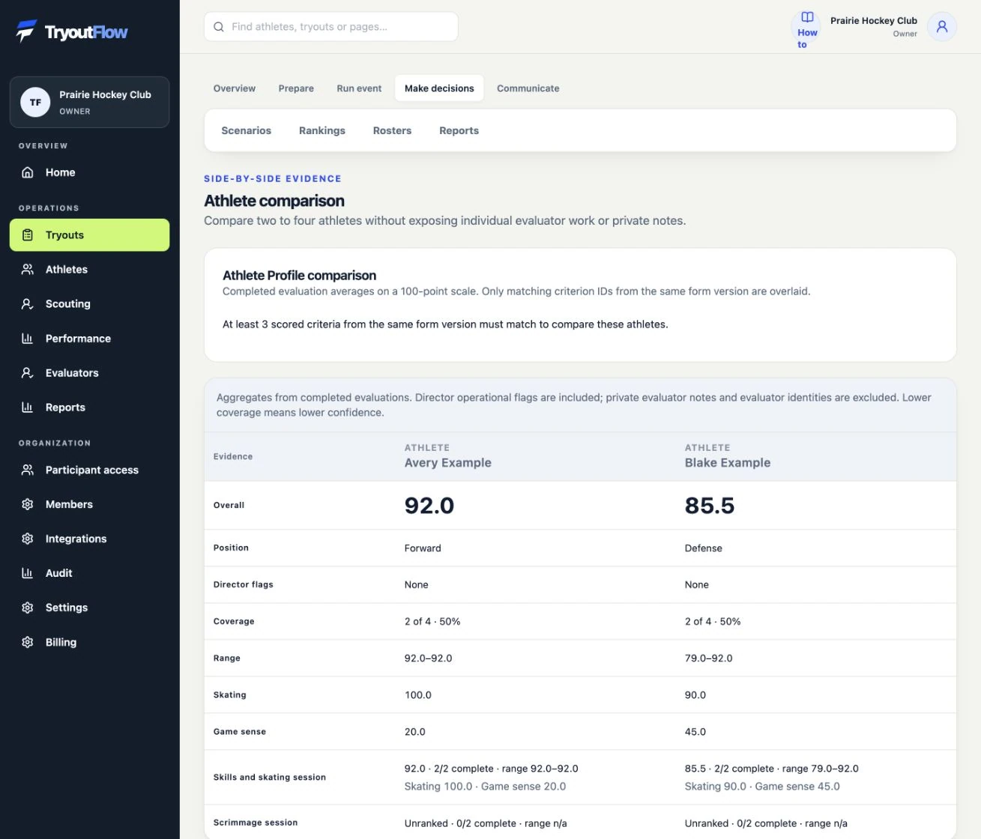Click the Prairie Hockey Club sidebar label
Image resolution: width=981 pixels, height=839 pixels.
(105, 94)
